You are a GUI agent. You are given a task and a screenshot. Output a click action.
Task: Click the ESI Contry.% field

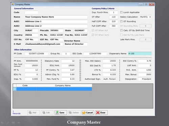point(145,61)
